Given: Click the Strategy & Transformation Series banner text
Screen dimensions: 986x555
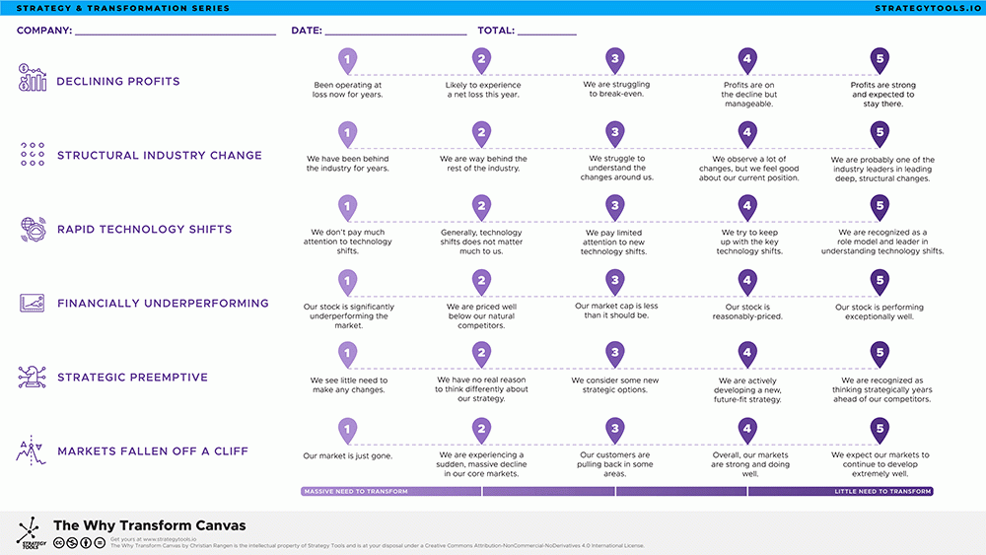Looking at the screenshot, I should tap(123, 8).
